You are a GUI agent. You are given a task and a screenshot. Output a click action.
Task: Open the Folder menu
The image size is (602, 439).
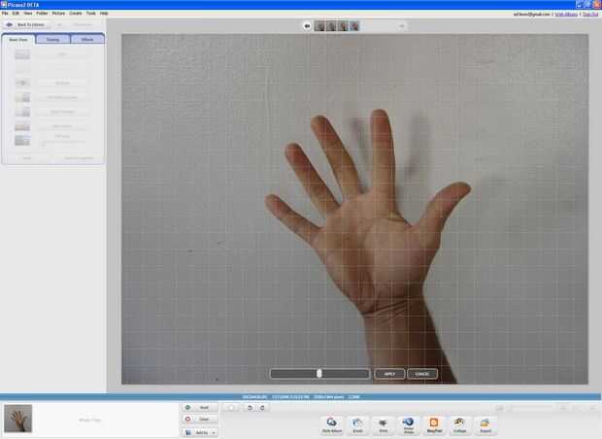point(42,13)
